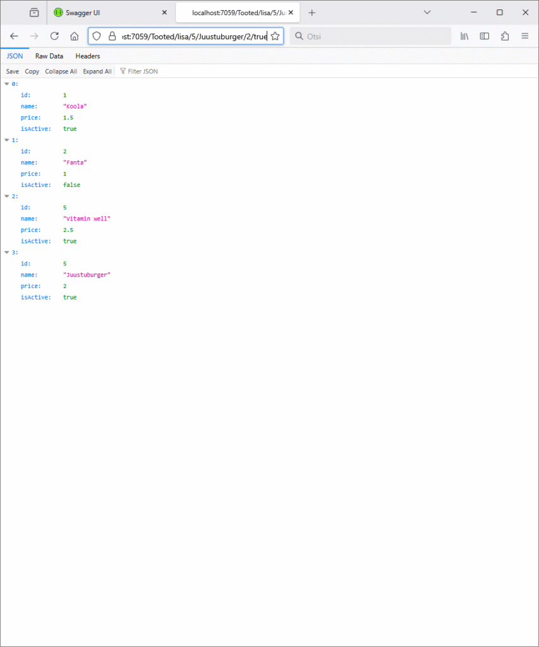Click the Copy JSON button

(32, 71)
